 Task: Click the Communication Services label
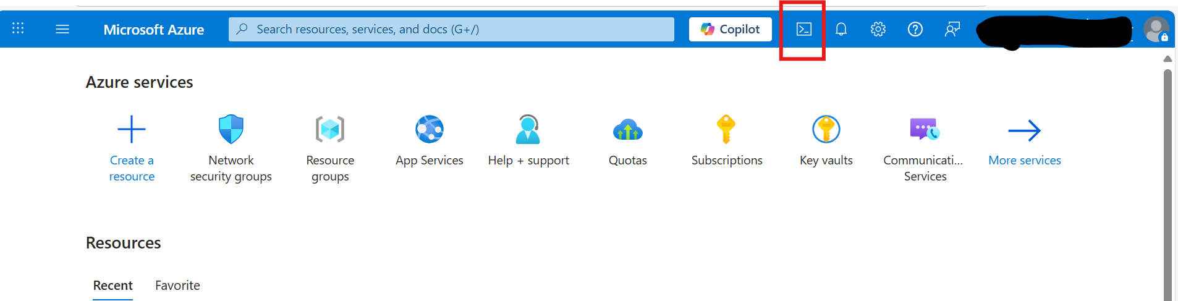tap(923, 168)
